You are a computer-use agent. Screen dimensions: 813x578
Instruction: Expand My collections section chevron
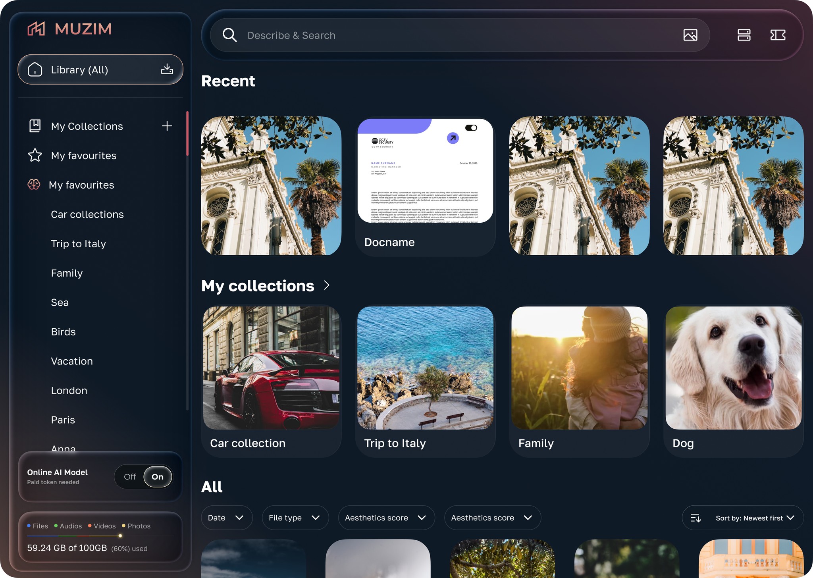pos(327,285)
